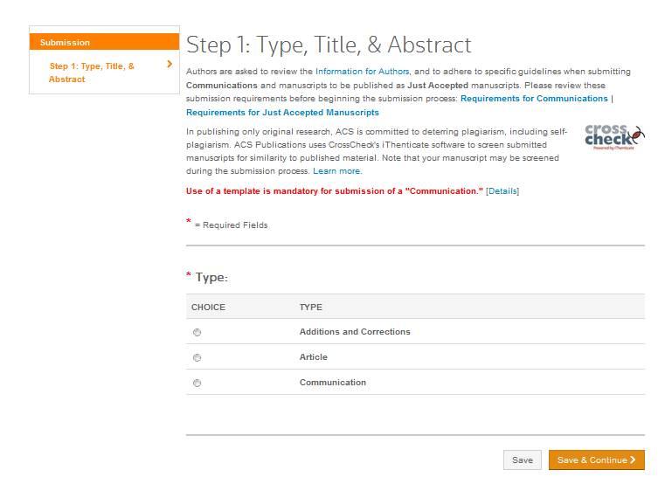
Task: Open the Information for Authors link
Action: 362,72
